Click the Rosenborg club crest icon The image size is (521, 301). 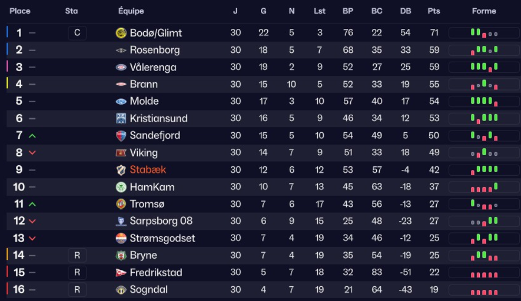[x=121, y=50]
